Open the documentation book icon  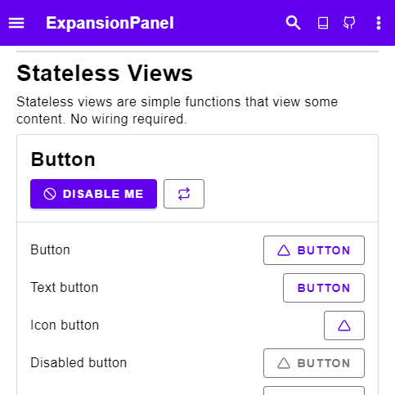(x=323, y=23)
